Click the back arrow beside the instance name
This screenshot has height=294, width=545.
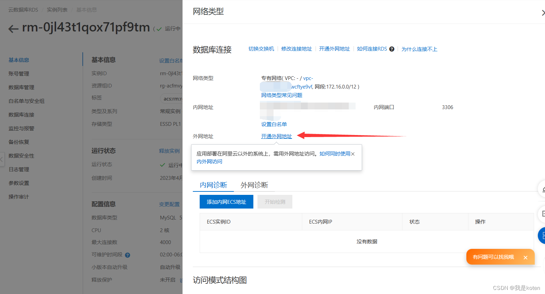click(x=13, y=29)
